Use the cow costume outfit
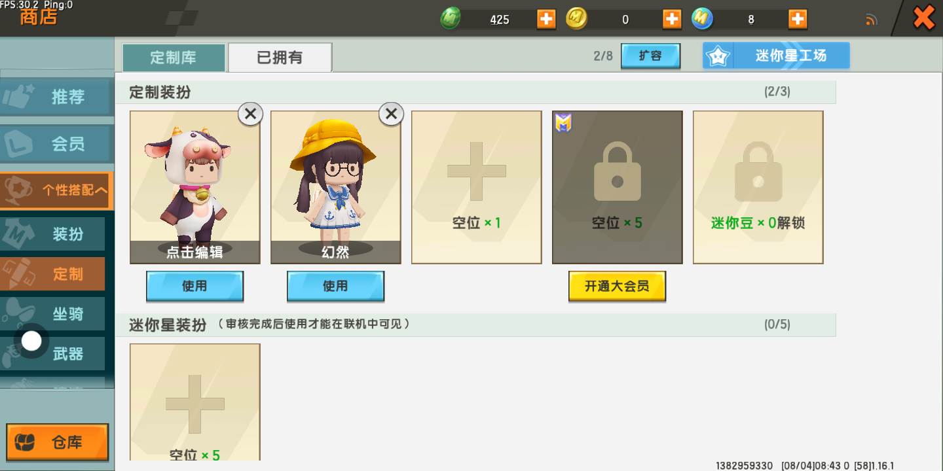The image size is (943, 471). (x=194, y=286)
